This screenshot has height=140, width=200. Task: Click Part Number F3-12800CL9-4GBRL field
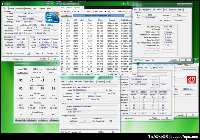pos(138,85)
